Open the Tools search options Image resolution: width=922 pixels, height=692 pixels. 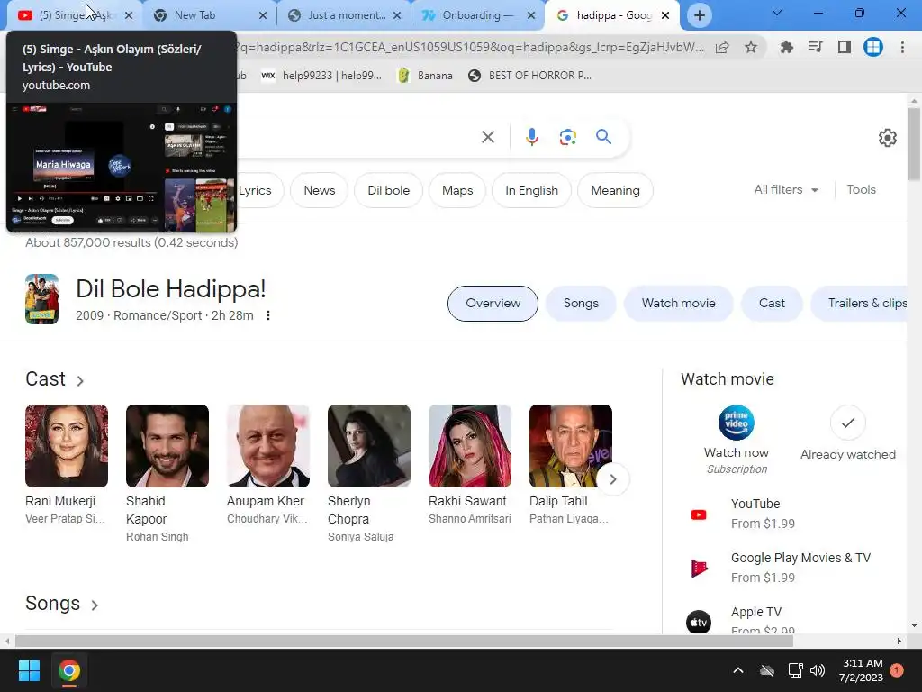tap(861, 189)
